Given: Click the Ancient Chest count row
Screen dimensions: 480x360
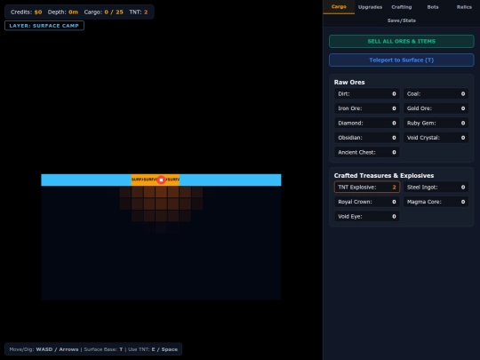Looking at the screenshot, I should 367,152.
